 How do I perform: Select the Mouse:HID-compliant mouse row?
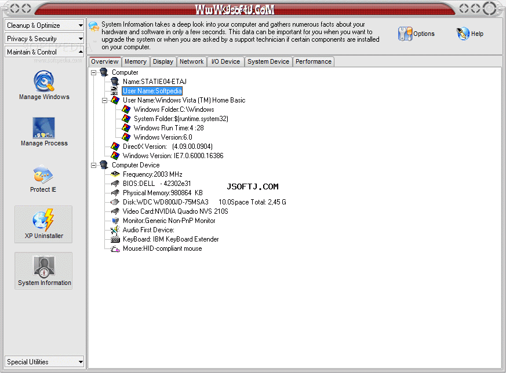(x=162, y=248)
